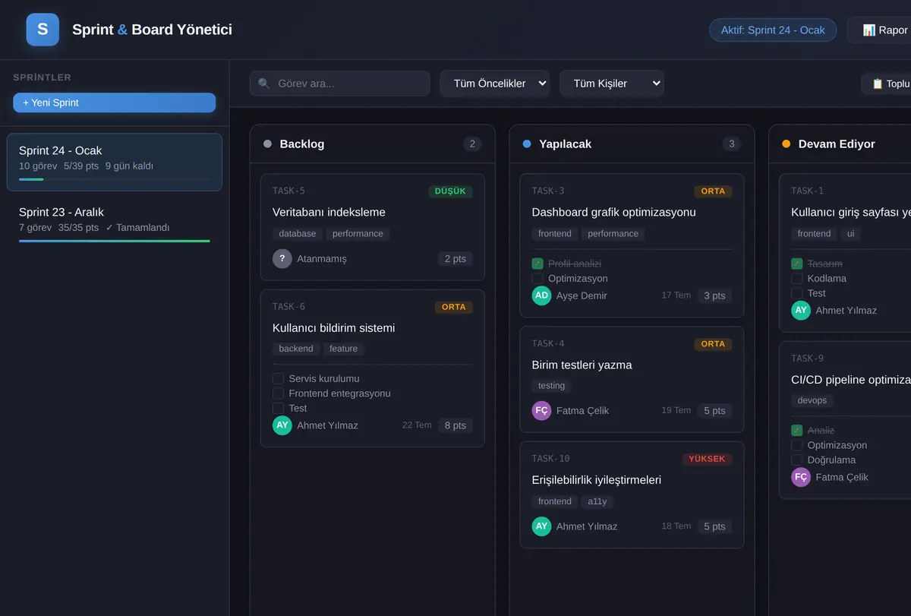Check the Doğrulama subtask

797,460
